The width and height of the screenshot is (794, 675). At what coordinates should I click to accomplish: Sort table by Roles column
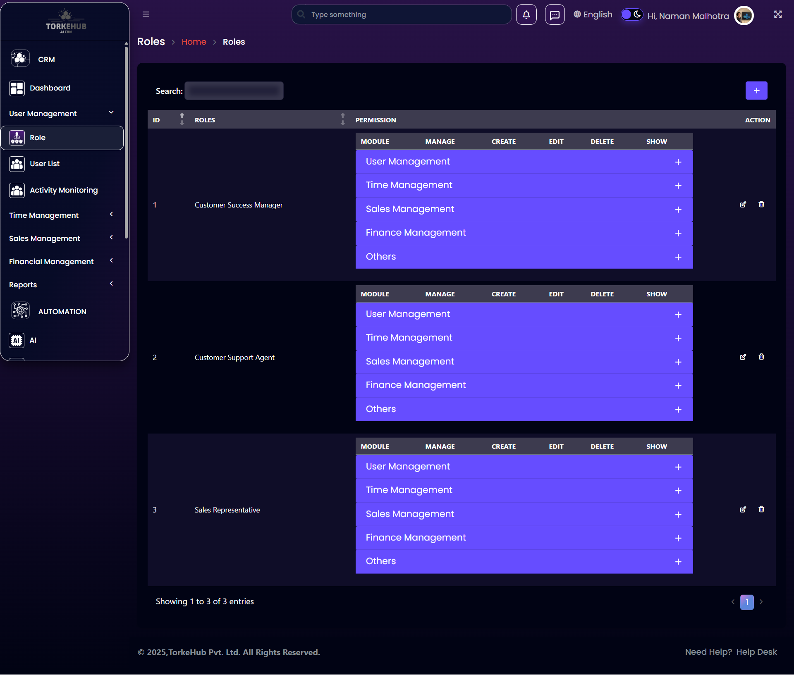[x=342, y=119]
